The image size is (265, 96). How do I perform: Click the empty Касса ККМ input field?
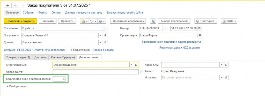pyautogui.click(x=190, y=65)
